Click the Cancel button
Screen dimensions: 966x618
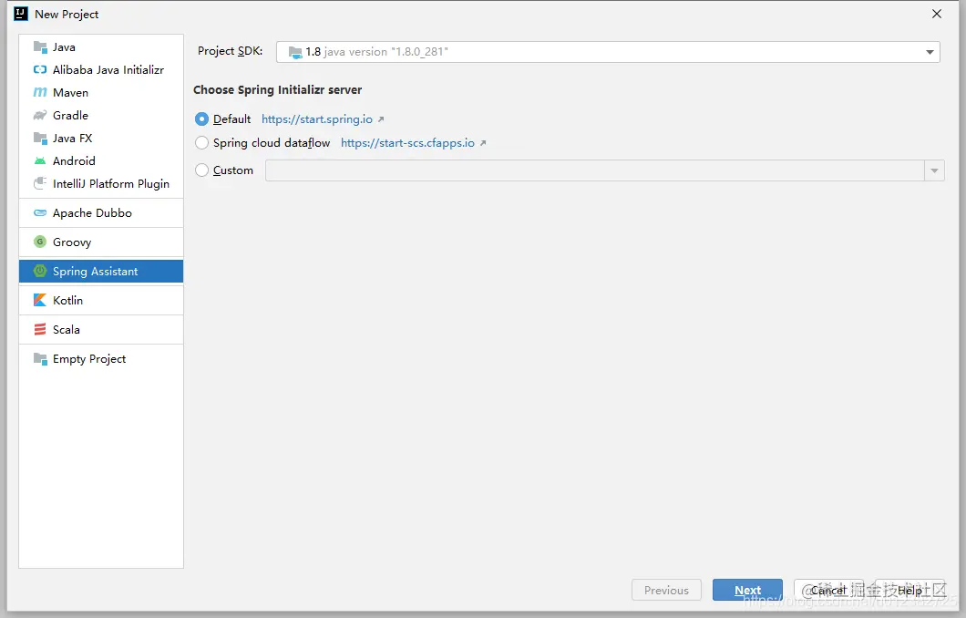(828, 590)
